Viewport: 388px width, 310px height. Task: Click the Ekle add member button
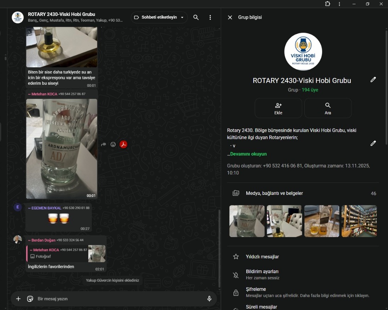(278, 108)
